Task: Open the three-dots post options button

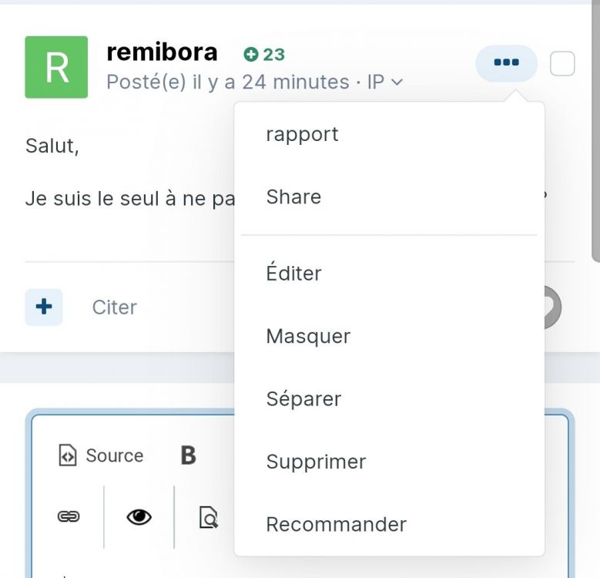Action: coord(506,63)
